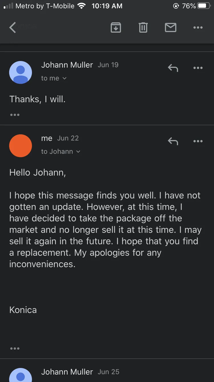Tap the 'me' sender name on Jun 22
This screenshot has width=214, height=382.
47,138
